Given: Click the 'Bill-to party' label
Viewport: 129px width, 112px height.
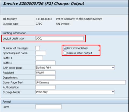Looking at the screenshot, I should [x=10, y=19].
